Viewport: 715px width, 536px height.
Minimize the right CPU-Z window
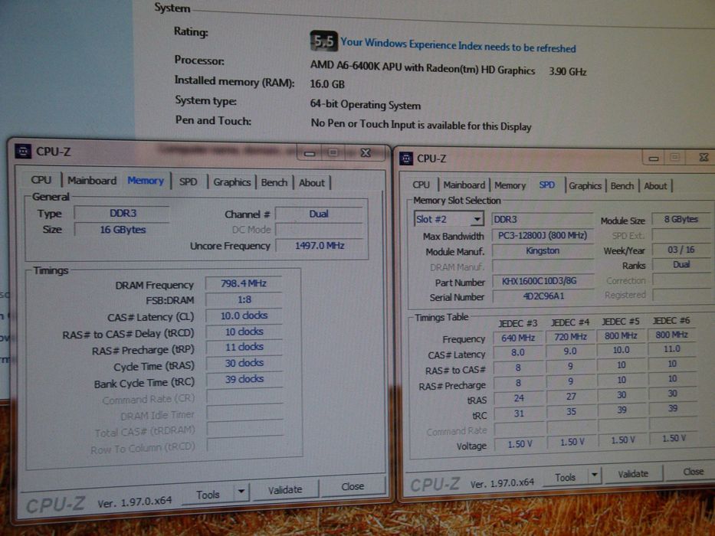point(654,159)
